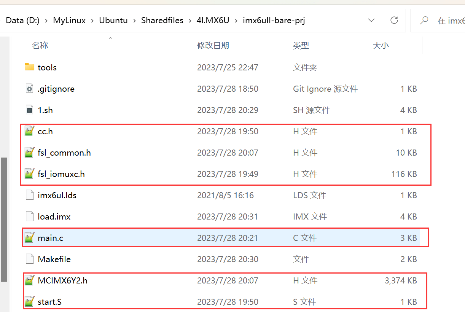Select the start.S file icon
The height and width of the screenshot is (312, 465).
(x=30, y=302)
